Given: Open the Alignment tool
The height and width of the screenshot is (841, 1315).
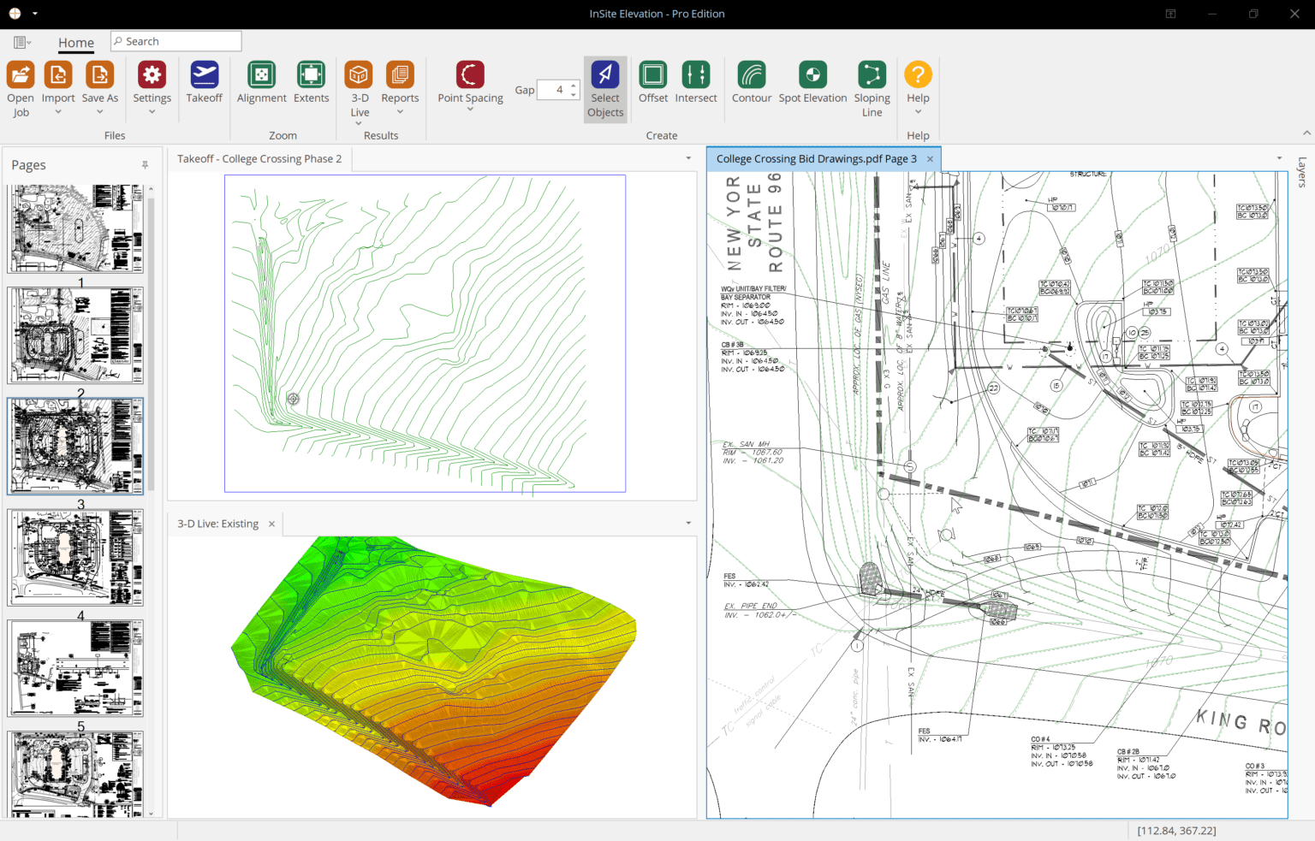Looking at the screenshot, I should pyautogui.click(x=261, y=81).
